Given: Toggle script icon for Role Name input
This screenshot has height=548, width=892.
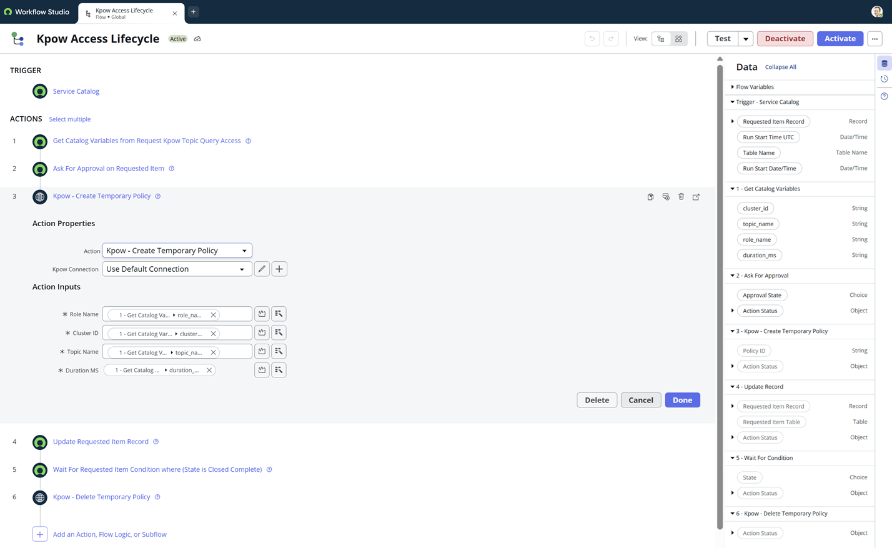Looking at the screenshot, I should click(262, 314).
